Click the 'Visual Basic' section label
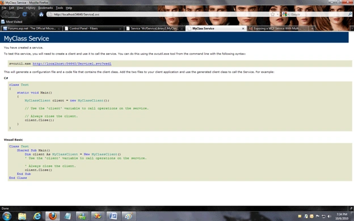This screenshot has width=354, height=221. point(13,140)
